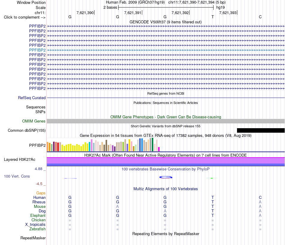Viewport: 285px width, 245px height.
Task: Click the Layered H3K27Ac label
Action: tap(19, 160)
